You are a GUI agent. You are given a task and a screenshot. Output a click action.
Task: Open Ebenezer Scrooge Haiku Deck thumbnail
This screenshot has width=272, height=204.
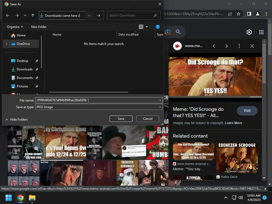[237, 158]
